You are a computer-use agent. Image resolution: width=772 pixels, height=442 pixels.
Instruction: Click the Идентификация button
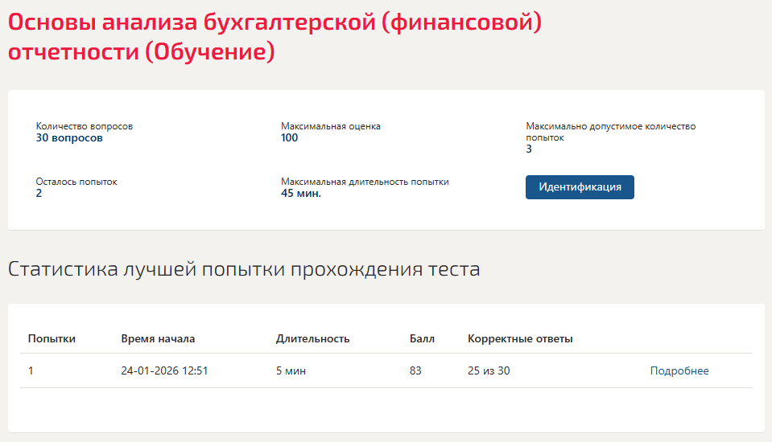click(580, 187)
